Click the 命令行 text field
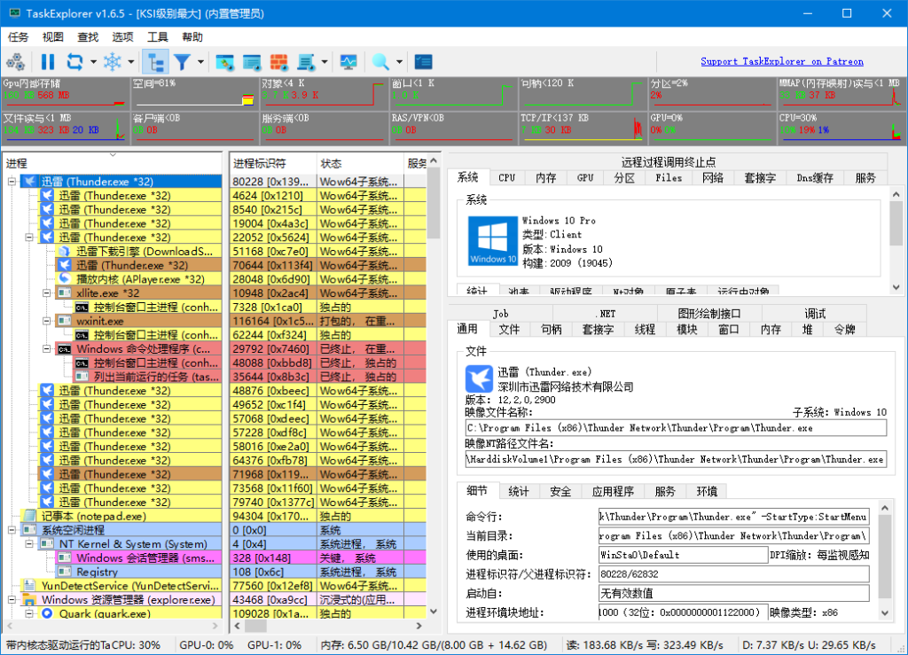This screenshot has height=655, width=908. coord(733,517)
